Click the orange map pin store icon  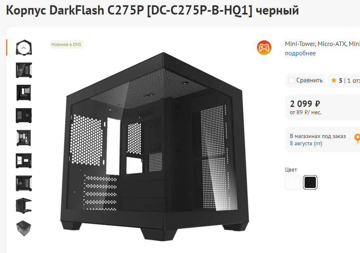(x=357, y=138)
